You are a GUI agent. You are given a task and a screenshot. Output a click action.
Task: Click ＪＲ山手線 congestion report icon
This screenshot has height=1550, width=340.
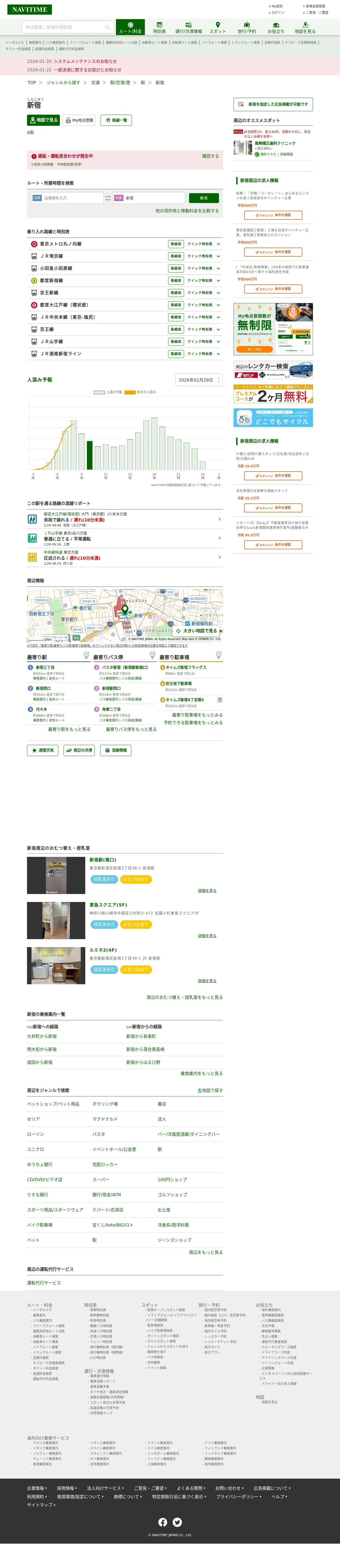click(33, 538)
